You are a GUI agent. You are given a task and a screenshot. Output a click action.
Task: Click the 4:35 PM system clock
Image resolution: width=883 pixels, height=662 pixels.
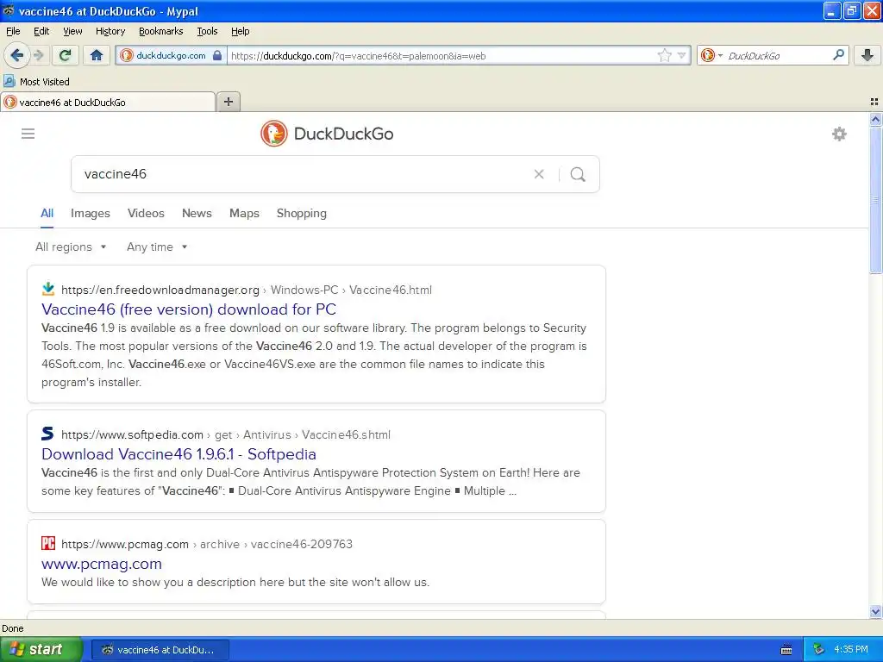[851, 650]
